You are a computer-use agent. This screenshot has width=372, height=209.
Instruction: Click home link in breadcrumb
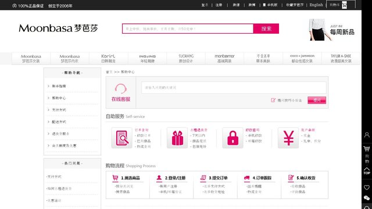[x=109, y=72]
